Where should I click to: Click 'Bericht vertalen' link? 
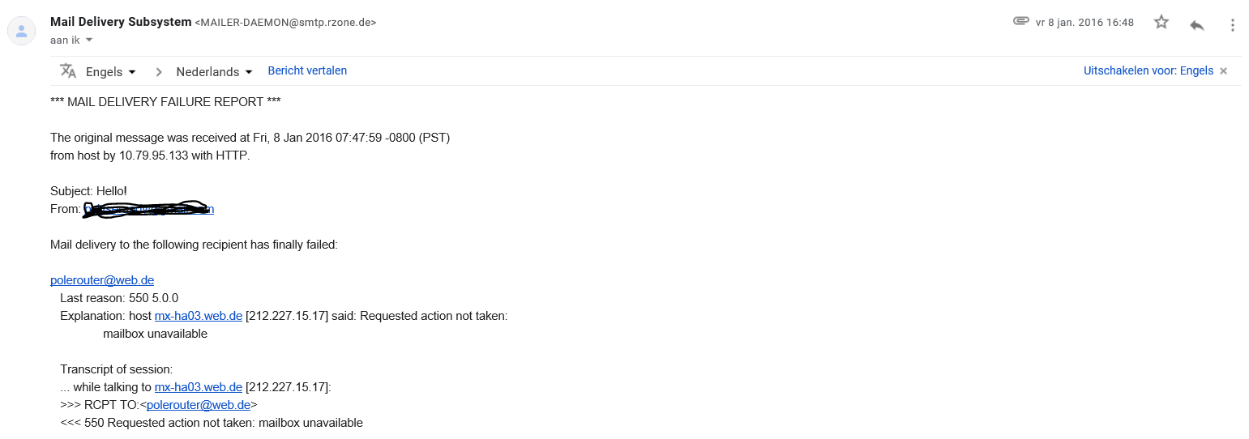click(307, 70)
